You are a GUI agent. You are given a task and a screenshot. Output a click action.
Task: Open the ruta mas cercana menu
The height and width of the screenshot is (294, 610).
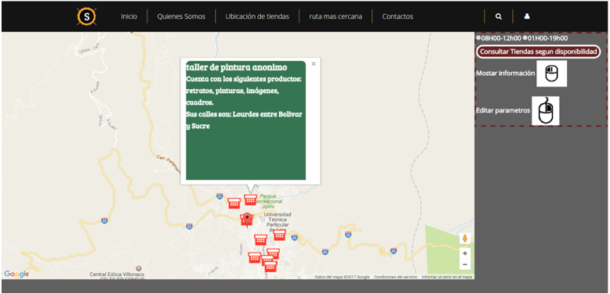click(336, 16)
